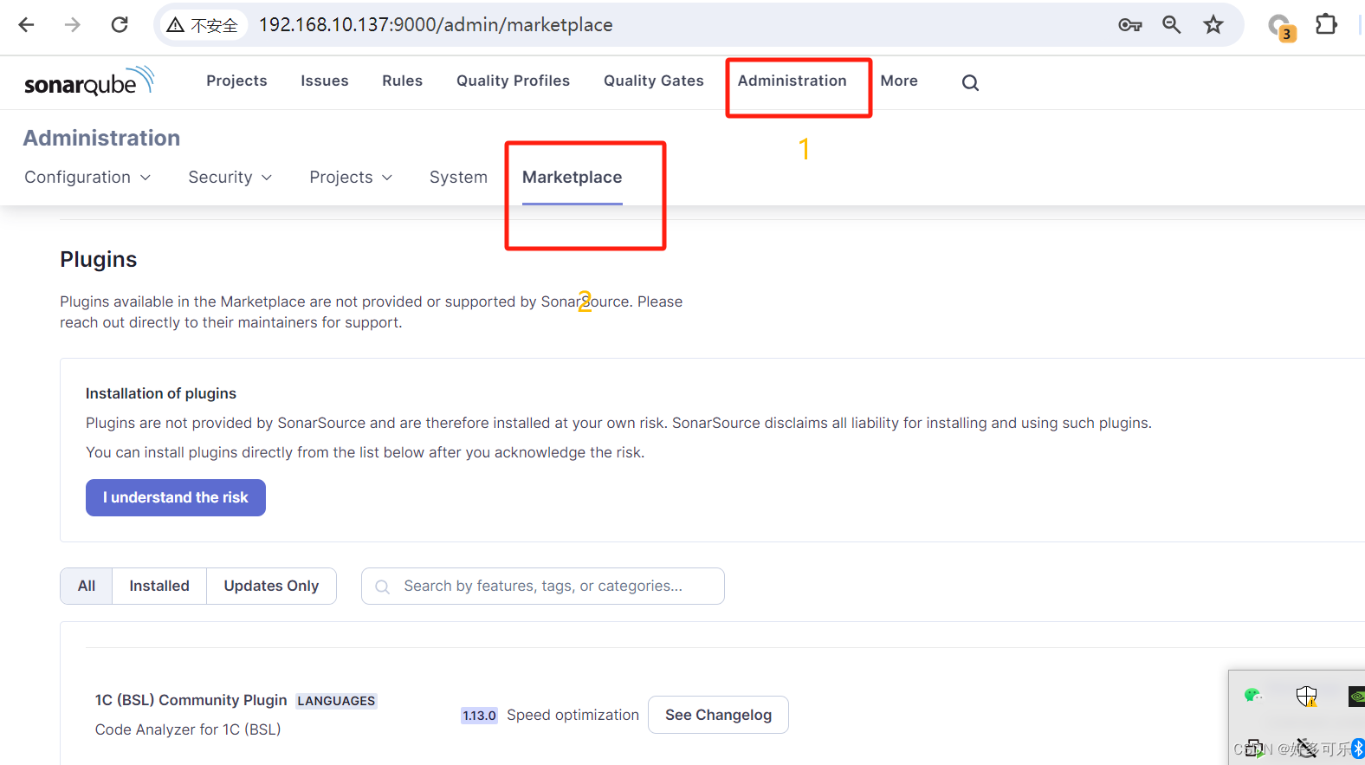This screenshot has width=1365, height=765.
Task: Click See Changelog for 1C plugin
Action: pos(718,715)
